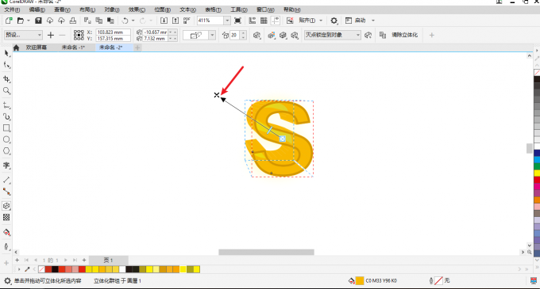The image size is (540, 289).
Task: Click the Print icon
Action: point(73,21)
